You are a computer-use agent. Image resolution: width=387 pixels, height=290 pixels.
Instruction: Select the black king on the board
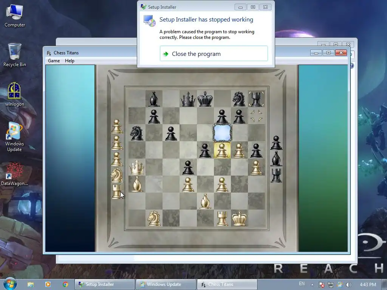[x=205, y=99]
